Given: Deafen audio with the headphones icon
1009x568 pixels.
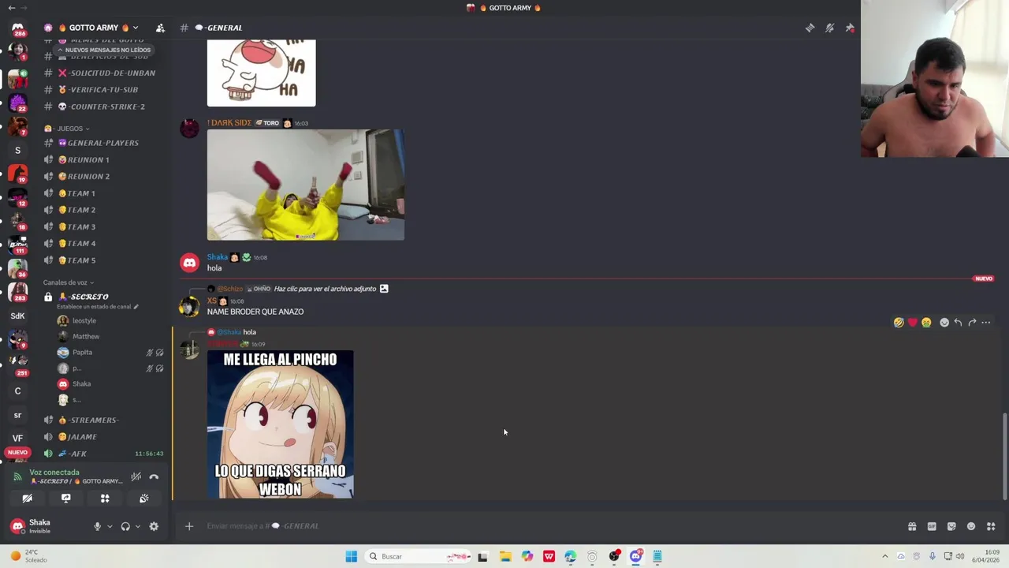Looking at the screenshot, I should 125,526.
